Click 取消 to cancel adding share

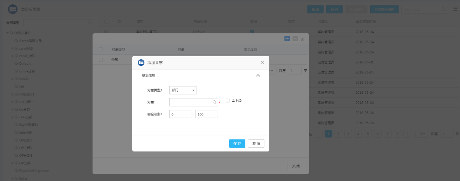[256, 144]
